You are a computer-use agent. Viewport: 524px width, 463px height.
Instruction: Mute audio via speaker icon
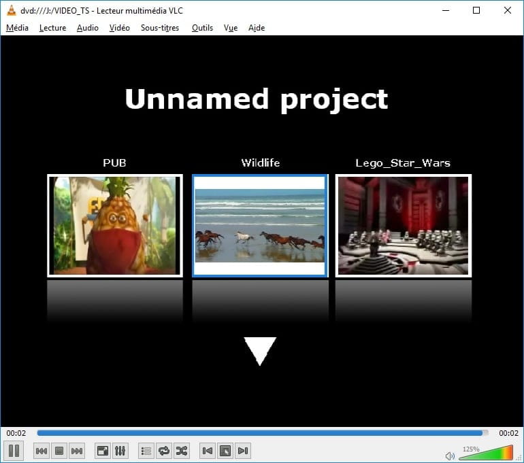click(x=450, y=456)
